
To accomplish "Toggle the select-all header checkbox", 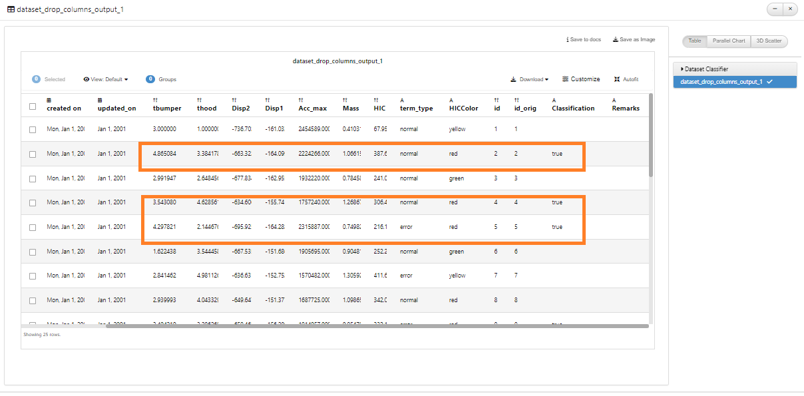I will click(x=33, y=106).
